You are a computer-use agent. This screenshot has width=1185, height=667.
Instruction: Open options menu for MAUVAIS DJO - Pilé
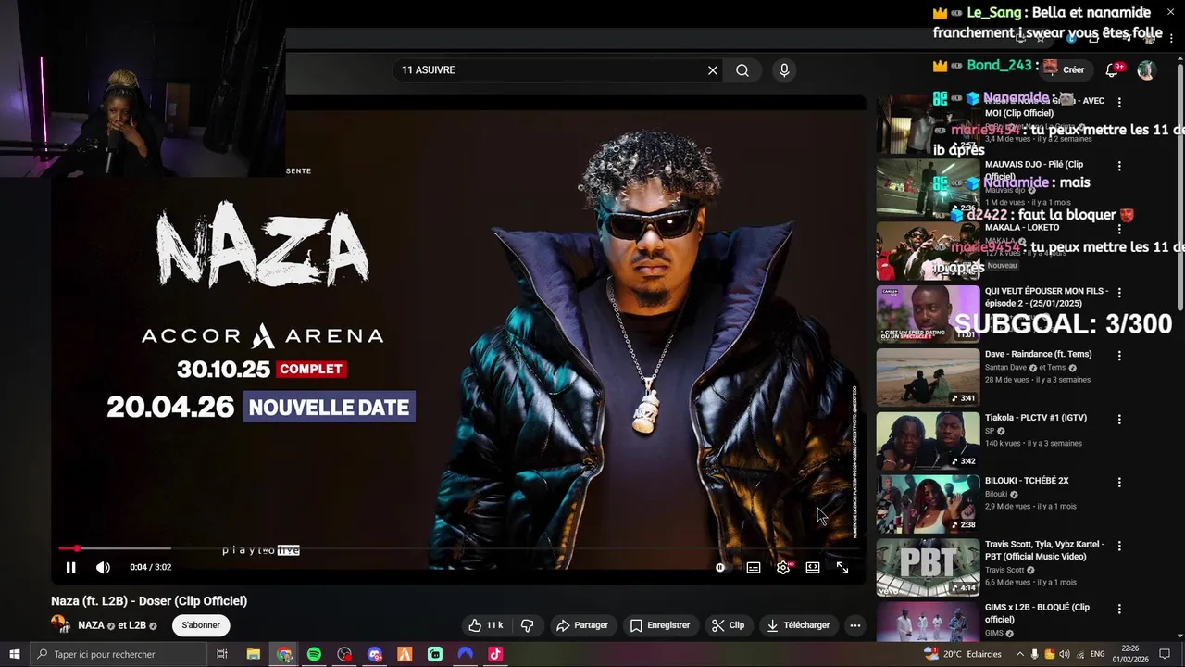(x=1119, y=166)
